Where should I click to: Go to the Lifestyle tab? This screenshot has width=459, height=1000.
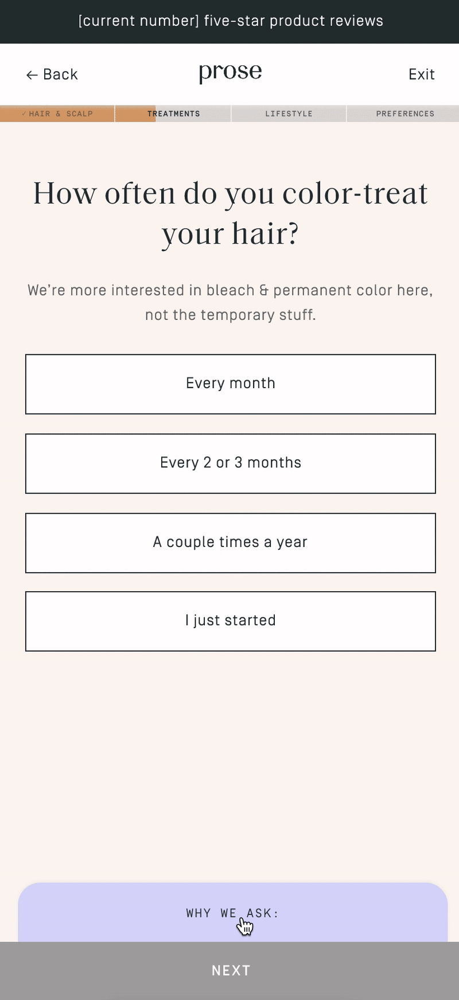pos(289,114)
